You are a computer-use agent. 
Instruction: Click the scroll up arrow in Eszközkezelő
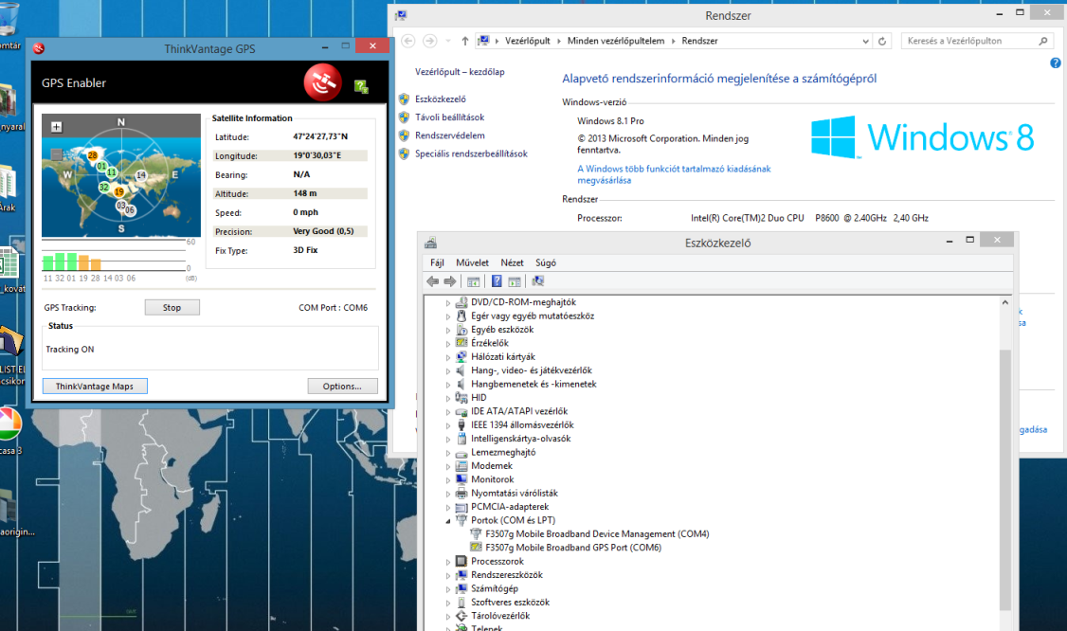tap(1005, 302)
